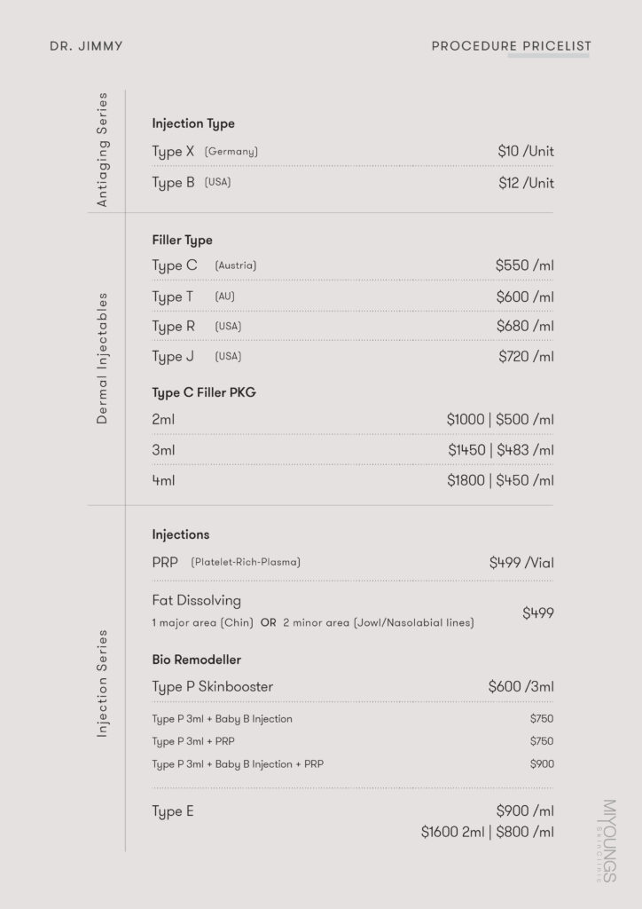This screenshot has width=642, height=909.
Task: Click the Fat Dissolving entry
Action: (x=196, y=601)
